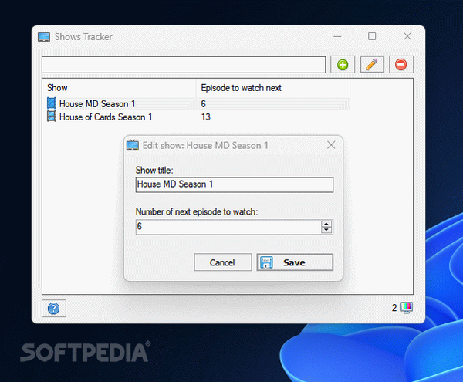Click the color bars monitor icon in status area
This screenshot has height=382, width=463.
pos(407,308)
